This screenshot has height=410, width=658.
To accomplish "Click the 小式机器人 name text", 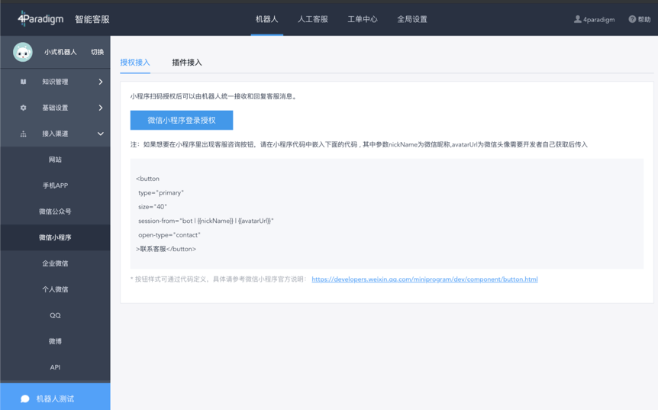I will click(60, 52).
